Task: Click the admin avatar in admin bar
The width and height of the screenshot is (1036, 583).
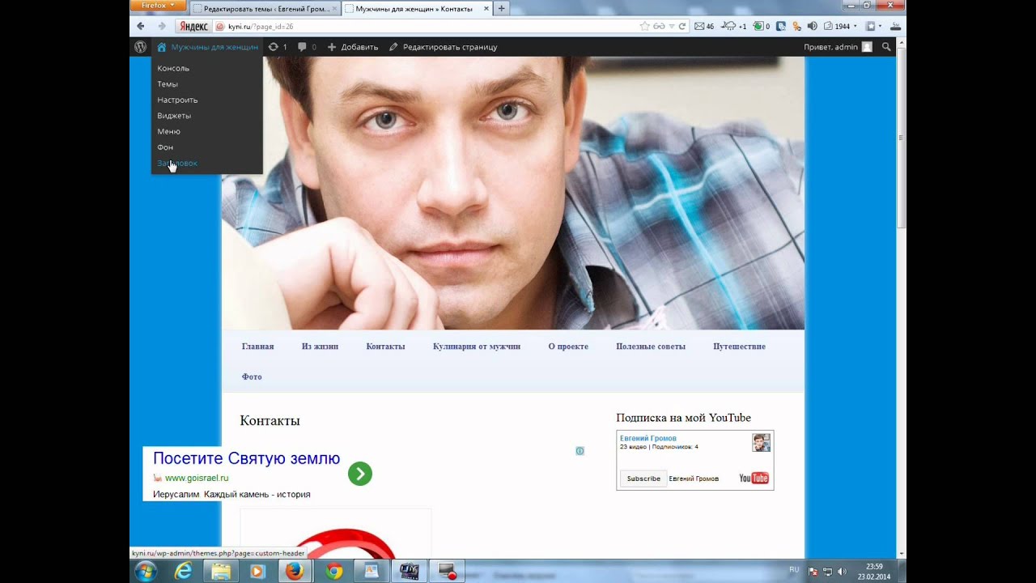Action: click(x=867, y=47)
